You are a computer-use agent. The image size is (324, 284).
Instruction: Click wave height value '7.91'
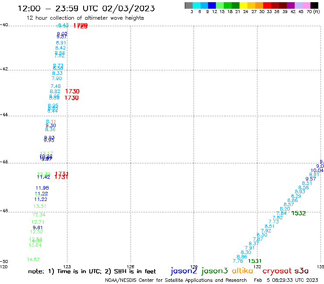click(x=250, y=248)
